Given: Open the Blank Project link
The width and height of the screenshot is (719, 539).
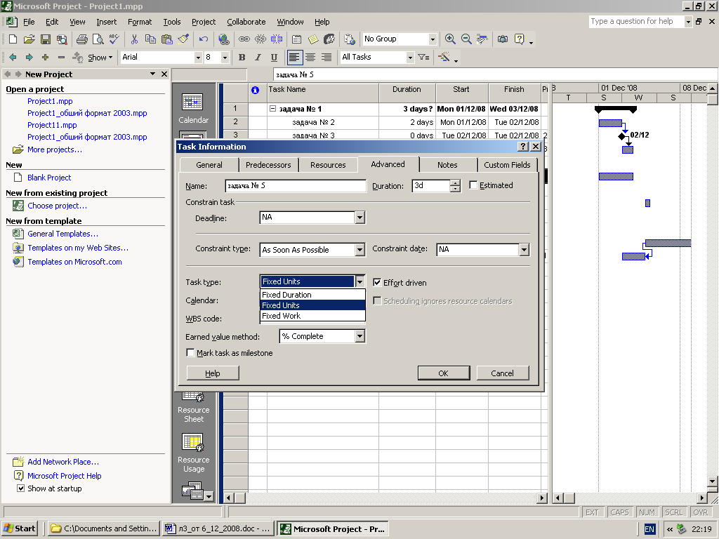Looking at the screenshot, I should [49, 178].
